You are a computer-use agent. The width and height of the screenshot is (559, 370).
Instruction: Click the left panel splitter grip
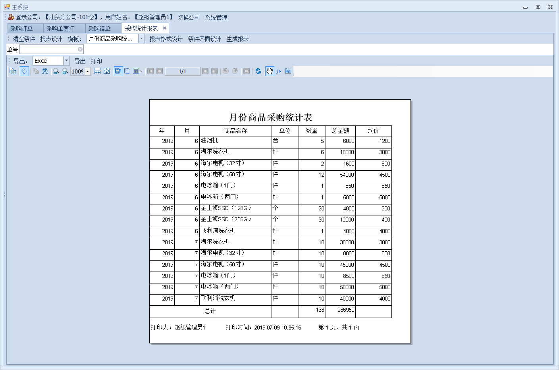[x=4, y=195]
